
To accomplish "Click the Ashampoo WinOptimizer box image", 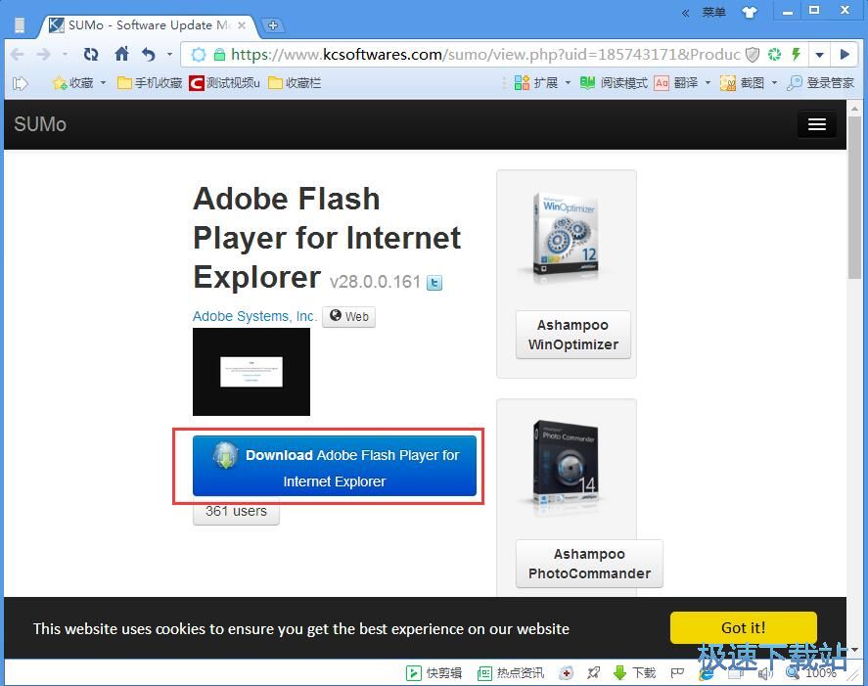I will [x=566, y=238].
